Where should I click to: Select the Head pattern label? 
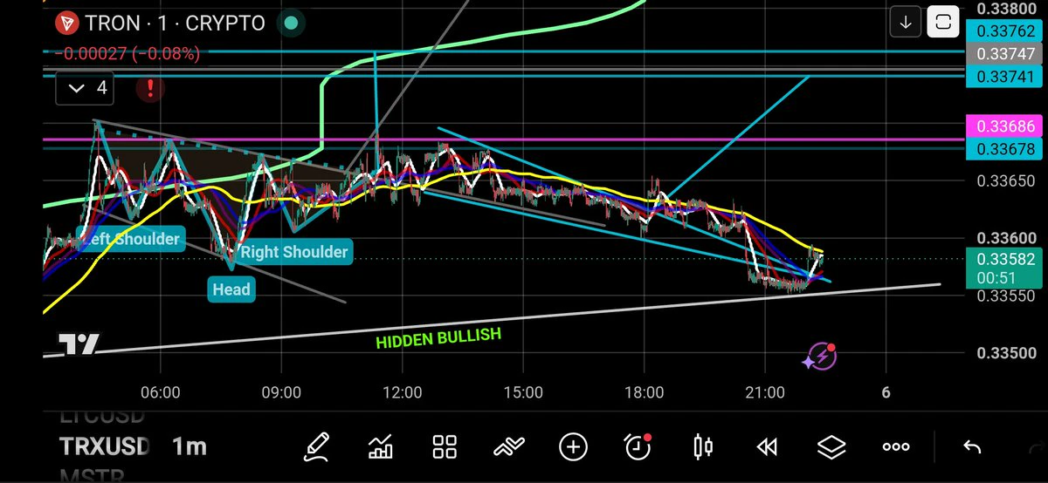coord(231,289)
